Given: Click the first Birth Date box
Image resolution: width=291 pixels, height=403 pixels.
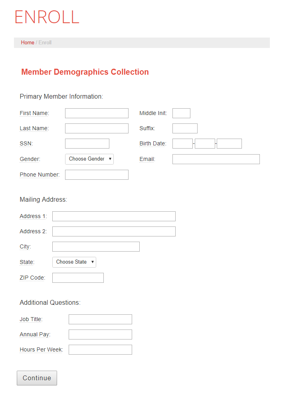Looking at the screenshot, I should pos(182,144).
